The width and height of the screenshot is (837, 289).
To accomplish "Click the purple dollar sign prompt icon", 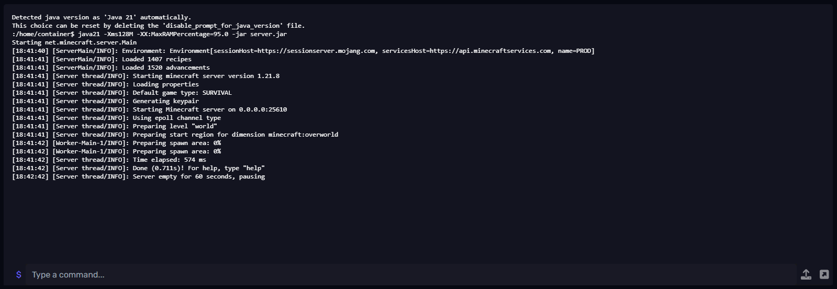I will (x=19, y=274).
